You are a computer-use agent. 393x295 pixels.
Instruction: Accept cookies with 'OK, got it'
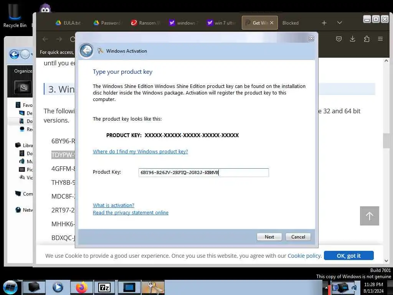[x=348, y=255]
